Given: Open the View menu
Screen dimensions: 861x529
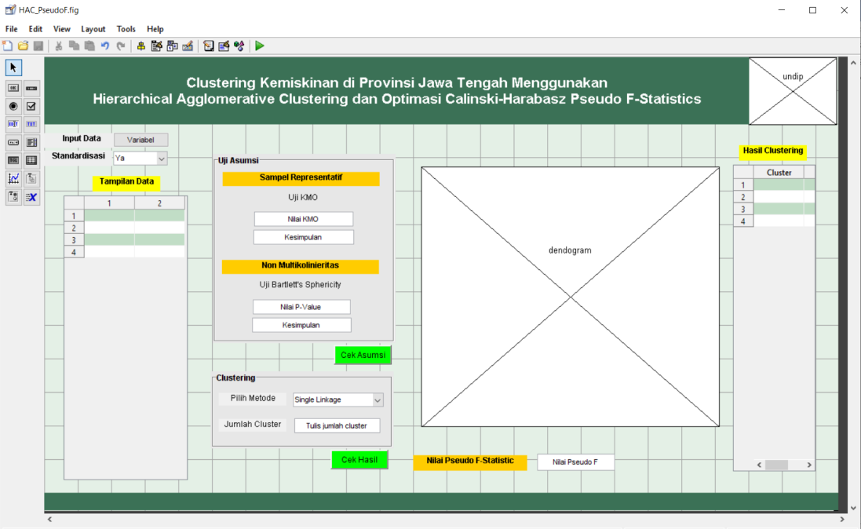Looking at the screenshot, I should pyautogui.click(x=61, y=29).
